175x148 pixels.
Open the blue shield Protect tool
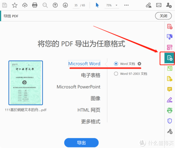pos(170,121)
